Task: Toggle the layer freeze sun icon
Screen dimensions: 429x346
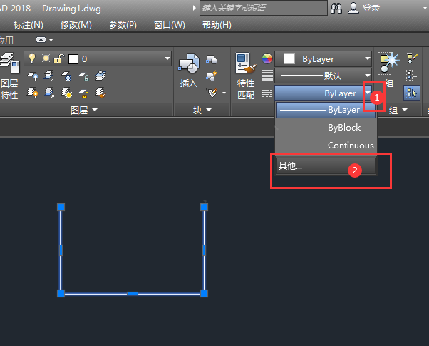Action: [46, 58]
